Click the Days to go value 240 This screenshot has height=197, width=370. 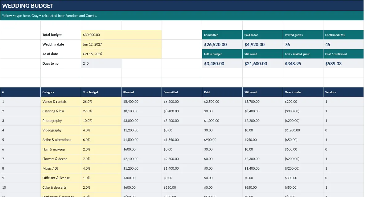click(101, 63)
